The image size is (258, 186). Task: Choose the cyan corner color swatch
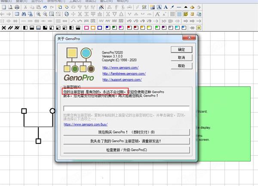coord(177,28)
